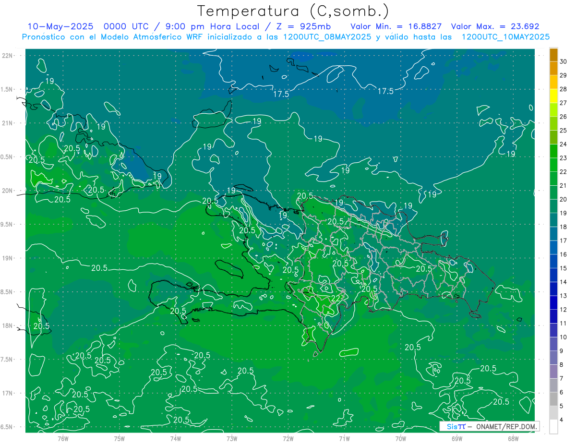Select the date text "10-May-2025"

click(x=60, y=26)
